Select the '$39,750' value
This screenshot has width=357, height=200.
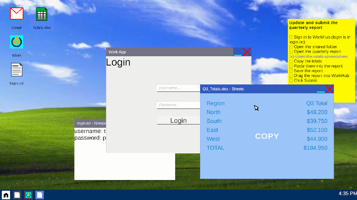(x=317, y=121)
